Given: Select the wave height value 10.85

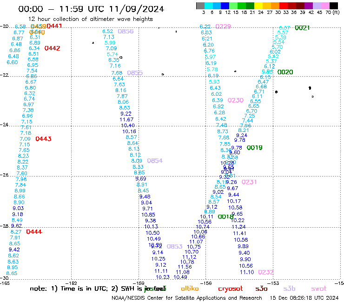Looking at the screenshot, I should click(x=148, y=215).
